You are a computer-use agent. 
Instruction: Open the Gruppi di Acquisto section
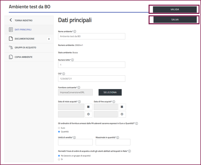tap(25, 48)
